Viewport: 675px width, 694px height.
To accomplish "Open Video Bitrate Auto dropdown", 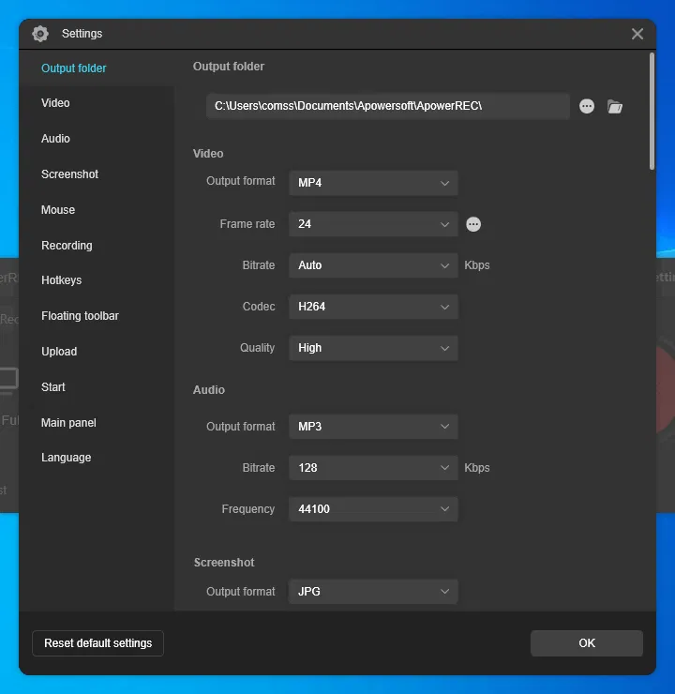I will tap(373, 265).
